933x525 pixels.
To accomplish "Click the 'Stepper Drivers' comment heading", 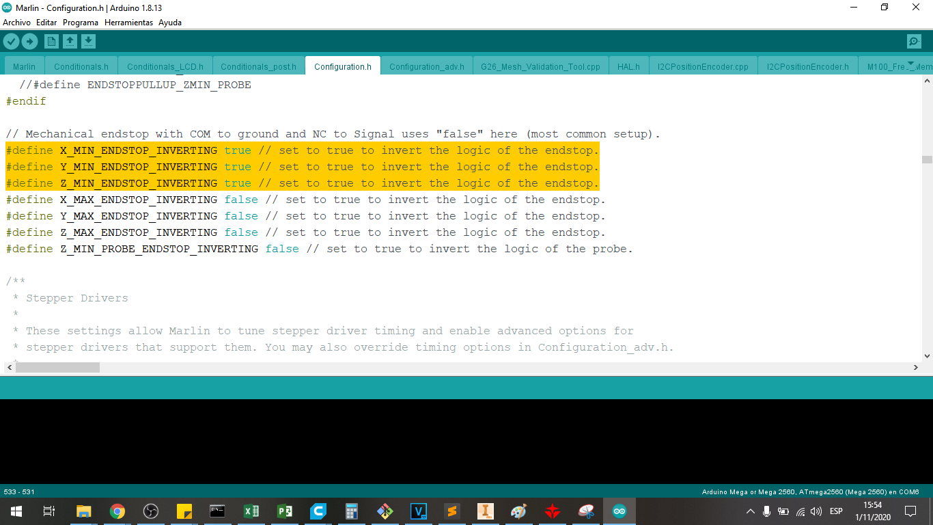I will [77, 298].
